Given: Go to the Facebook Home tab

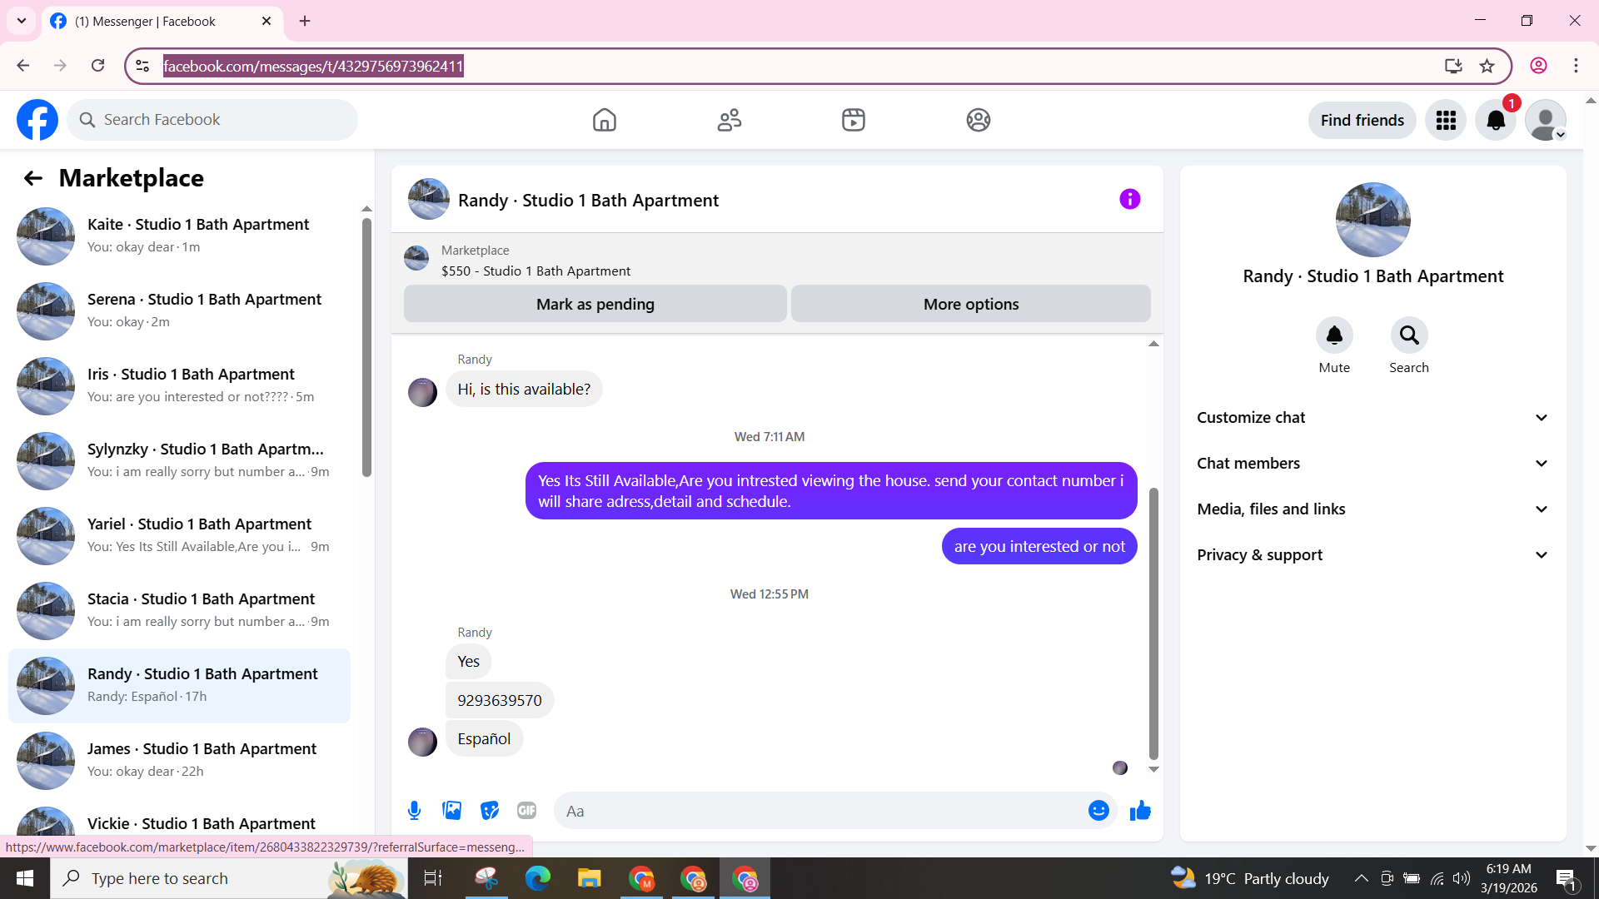Looking at the screenshot, I should (604, 121).
